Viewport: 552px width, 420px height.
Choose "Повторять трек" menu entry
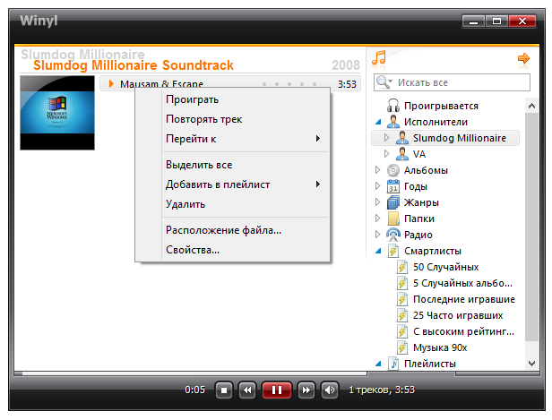point(232,119)
